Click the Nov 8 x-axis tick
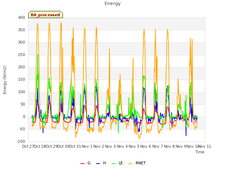Screen dimensions: 226x170 [169, 146]
